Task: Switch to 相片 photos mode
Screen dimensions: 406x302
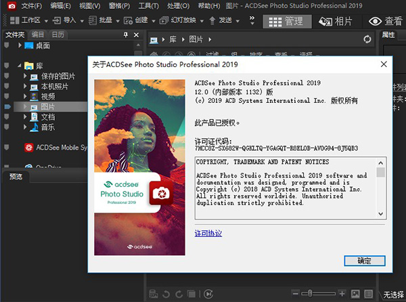Action: pyautogui.click(x=336, y=21)
